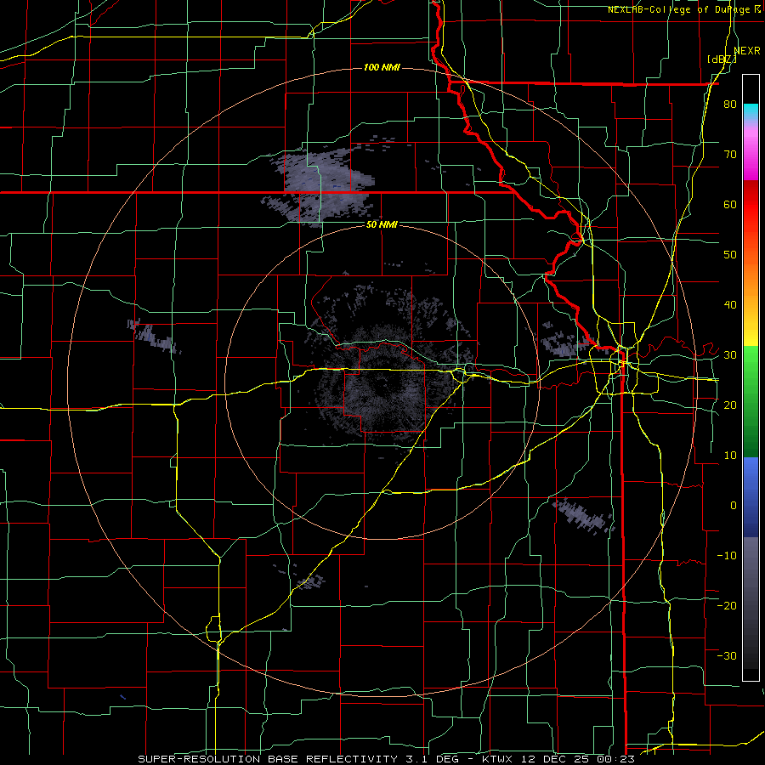765x765 pixels.
Task: Click the gray echo streak southeast near the state line
Action: coord(583,516)
